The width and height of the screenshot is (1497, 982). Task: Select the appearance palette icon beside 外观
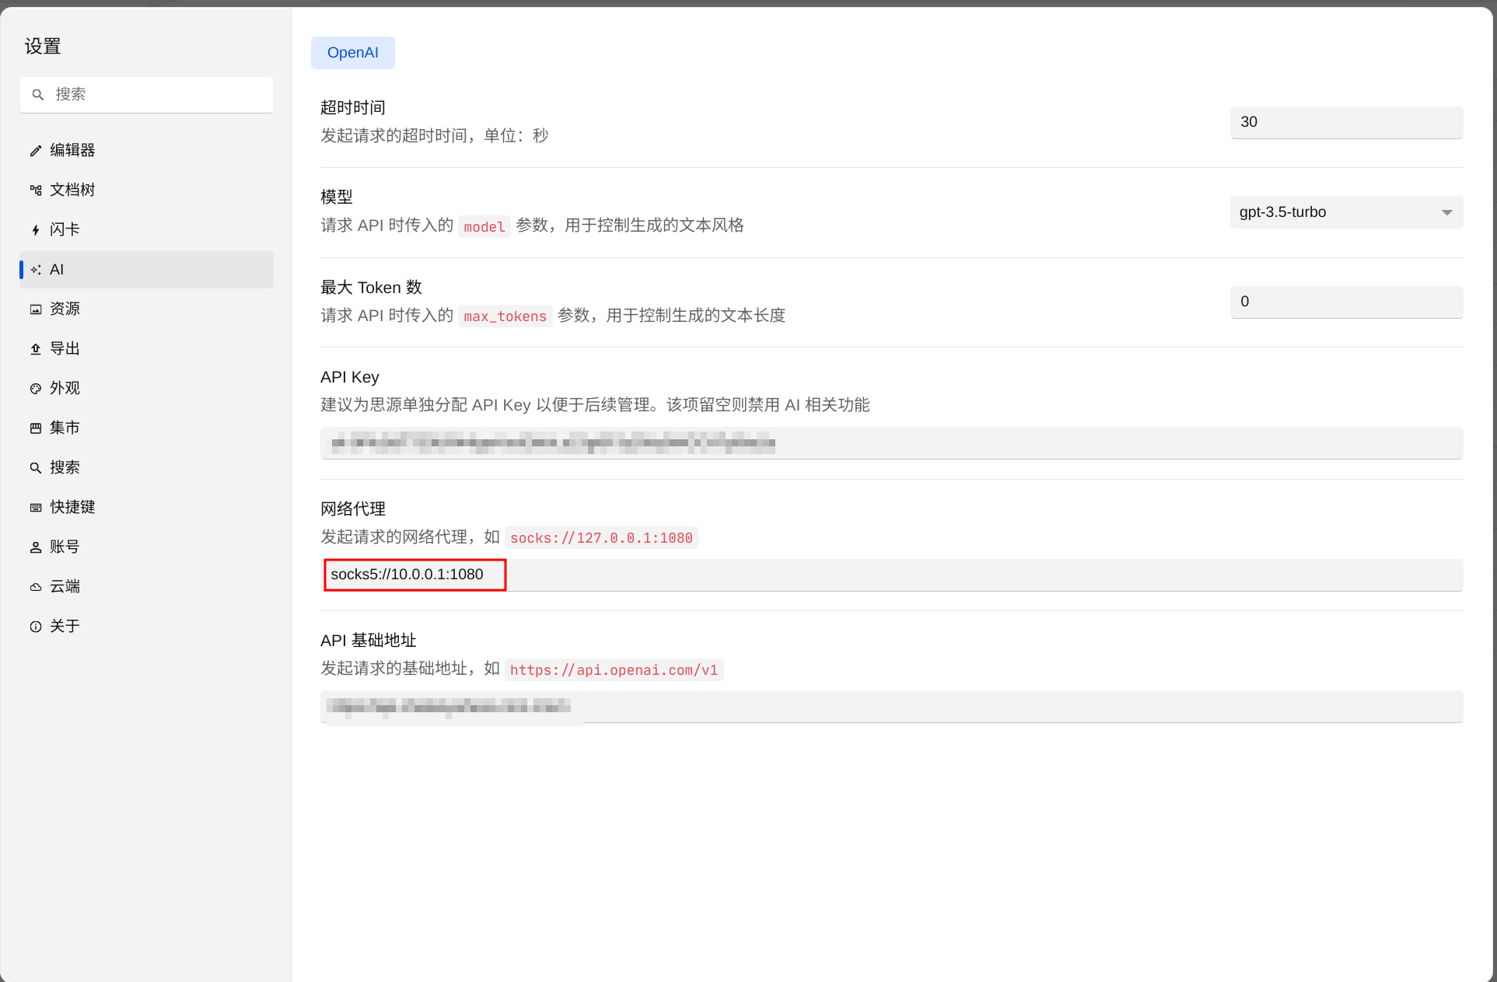36,387
